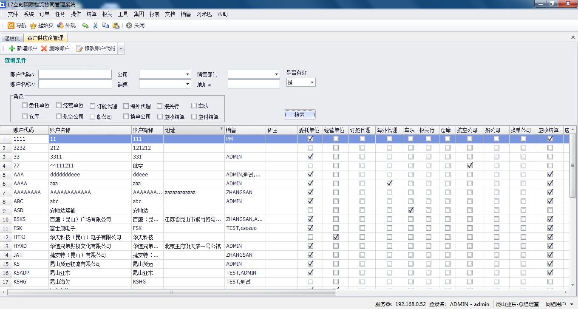
Task: Check the 经营单位 role filter checkbox
Action: coord(59,105)
